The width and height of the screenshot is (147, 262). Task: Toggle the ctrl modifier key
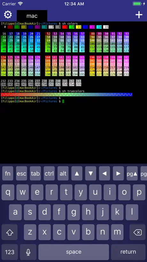[x=49, y=174]
